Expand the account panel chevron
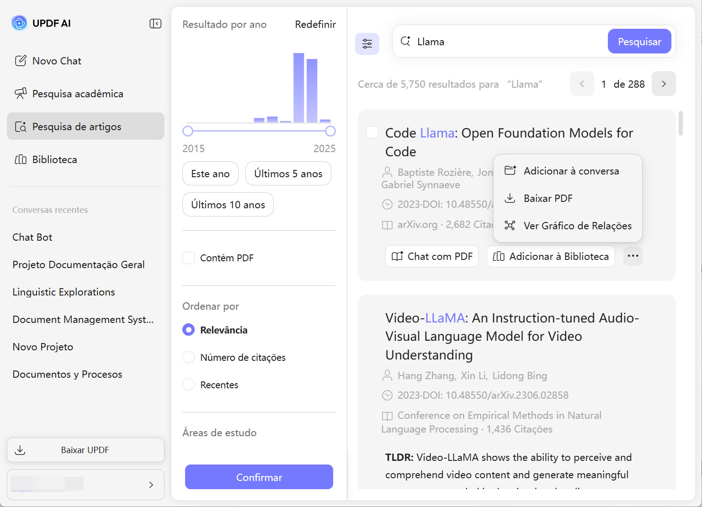702x507 pixels. 151,485
